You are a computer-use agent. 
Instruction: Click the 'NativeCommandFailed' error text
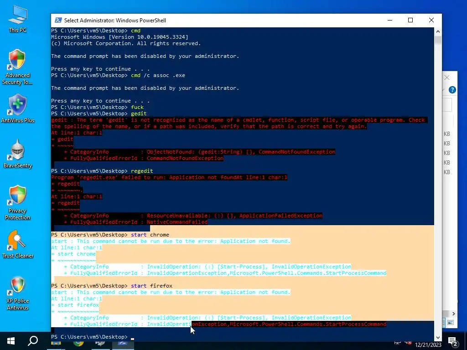[x=177, y=222]
